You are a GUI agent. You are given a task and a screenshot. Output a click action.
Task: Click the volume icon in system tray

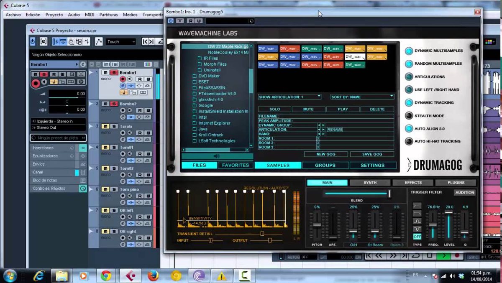[x=452, y=276]
